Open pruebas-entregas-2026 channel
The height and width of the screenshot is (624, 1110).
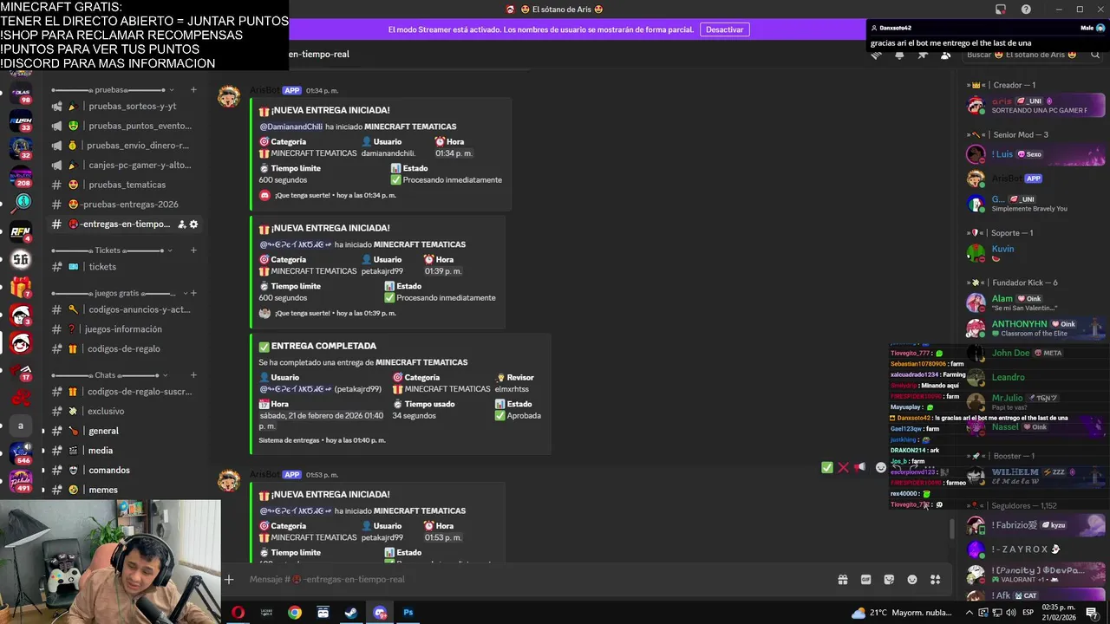click(126, 205)
